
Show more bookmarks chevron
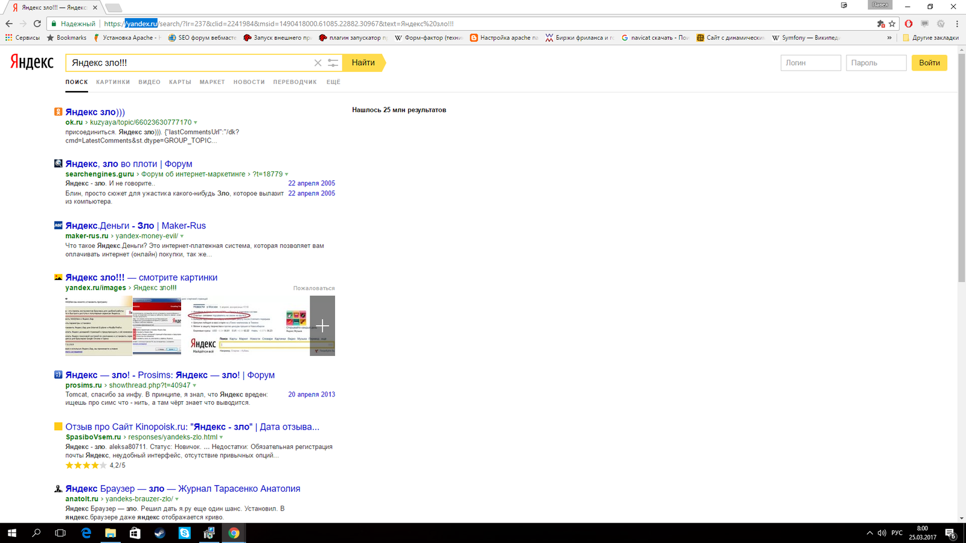point(889,37)
